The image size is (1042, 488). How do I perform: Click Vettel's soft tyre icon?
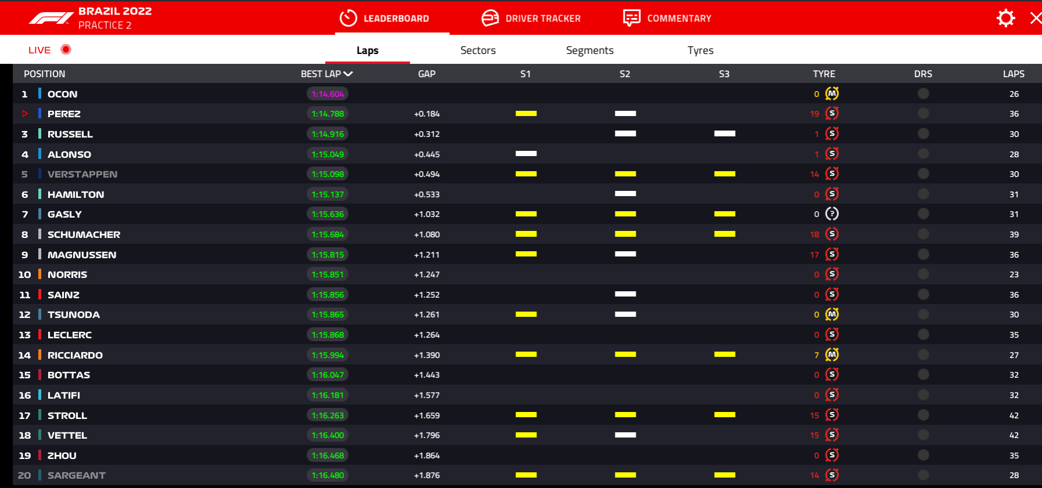832,435
